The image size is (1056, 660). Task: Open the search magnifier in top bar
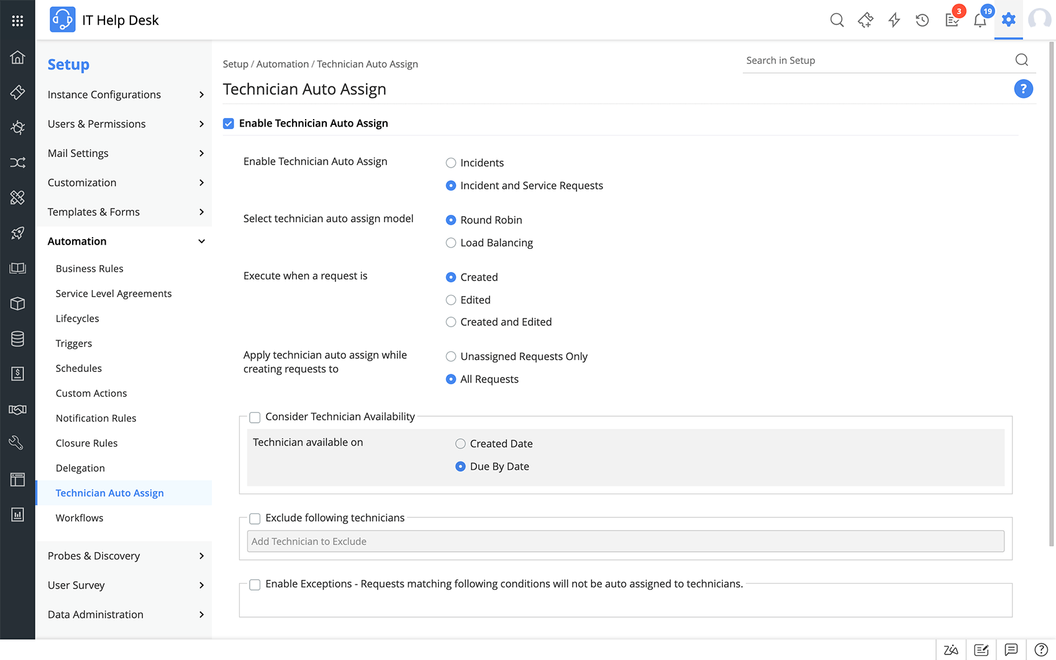click(x=837, y=20)
